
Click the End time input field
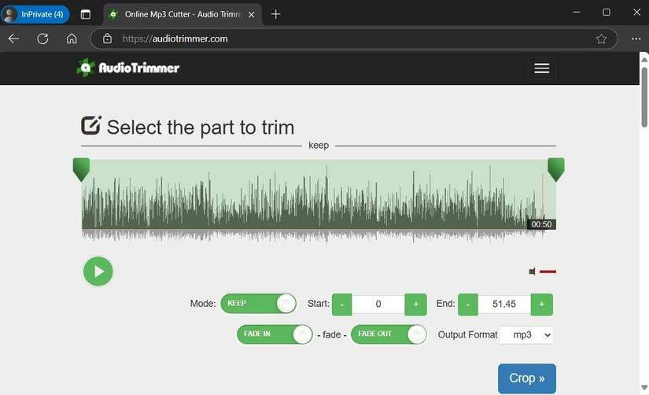(504, 305)
